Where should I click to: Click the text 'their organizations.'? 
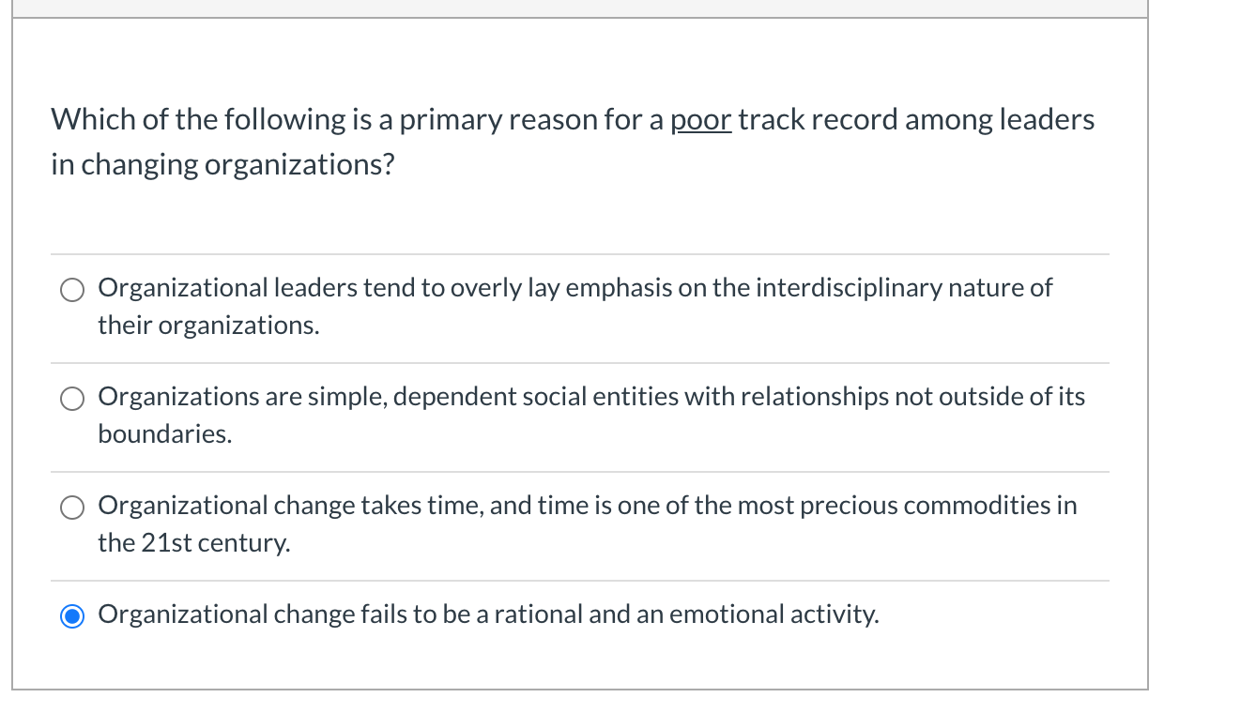[x=207, y=325]
